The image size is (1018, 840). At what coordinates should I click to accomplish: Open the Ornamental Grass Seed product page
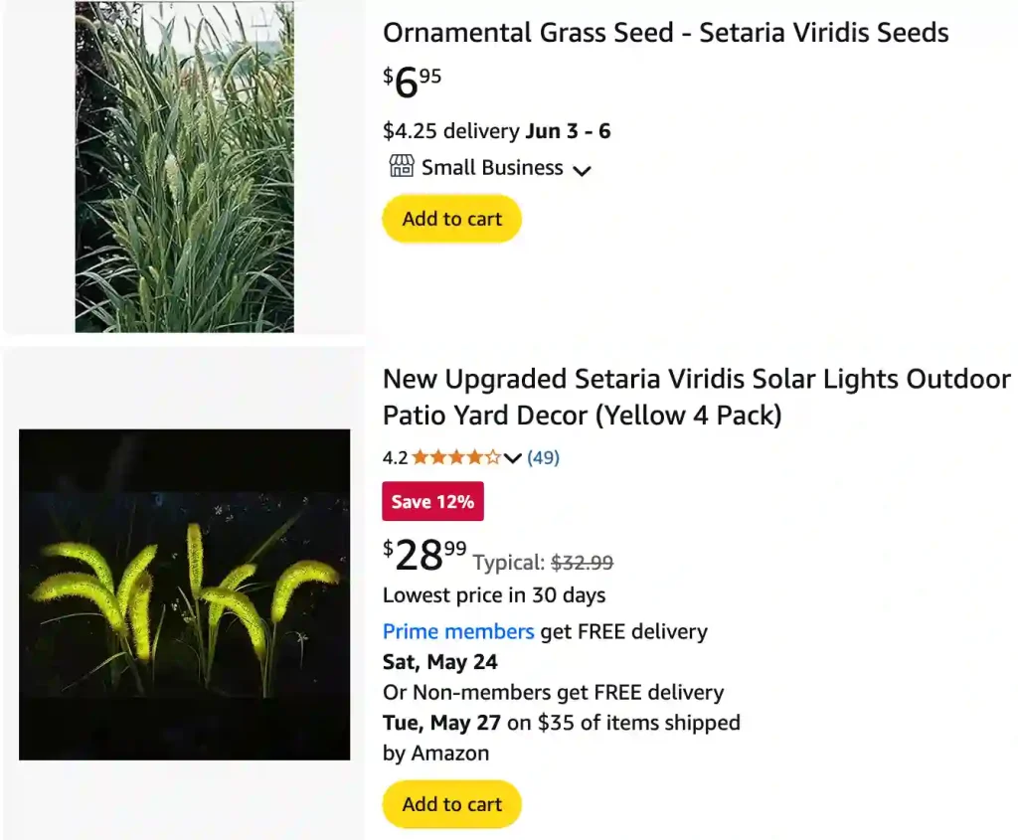point(665,33)
